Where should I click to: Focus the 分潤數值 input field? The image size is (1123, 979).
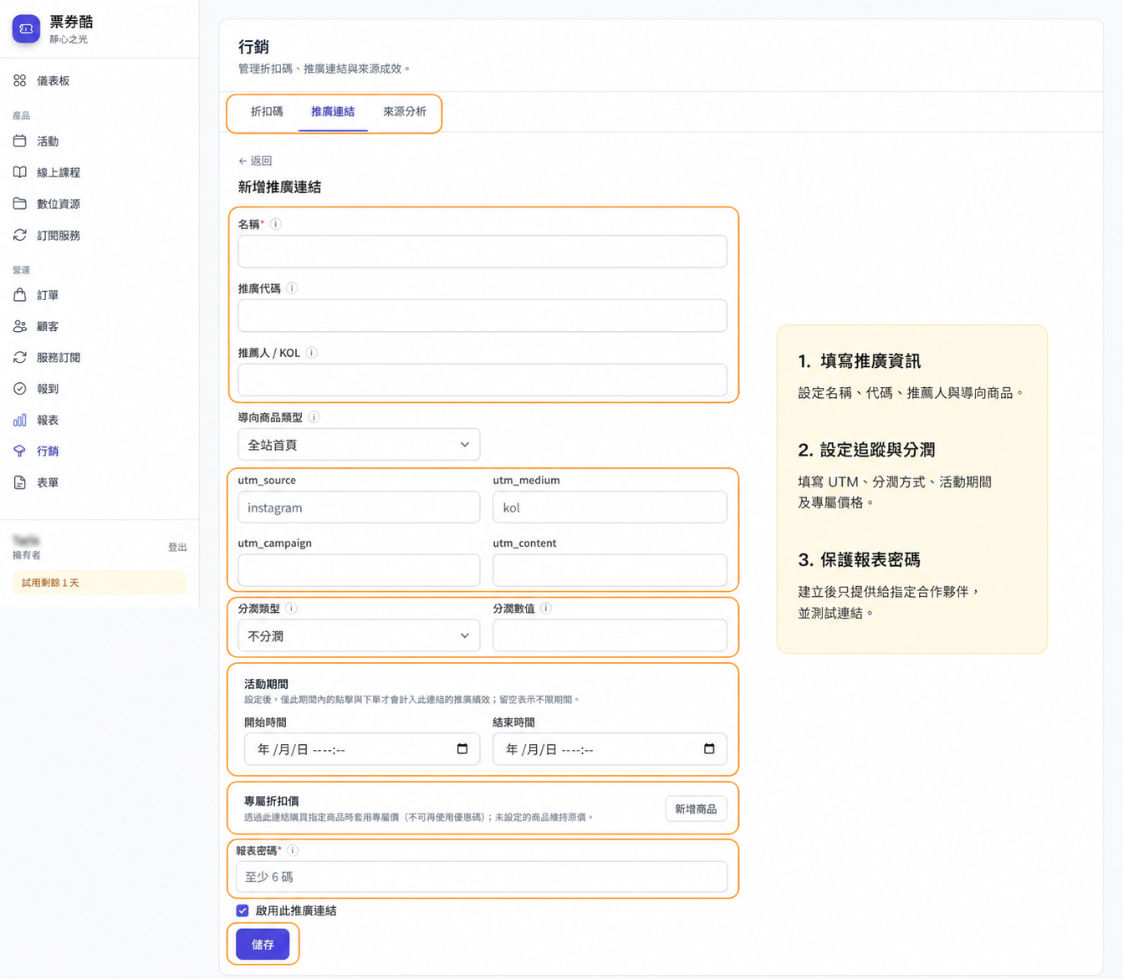pos(610,636)
